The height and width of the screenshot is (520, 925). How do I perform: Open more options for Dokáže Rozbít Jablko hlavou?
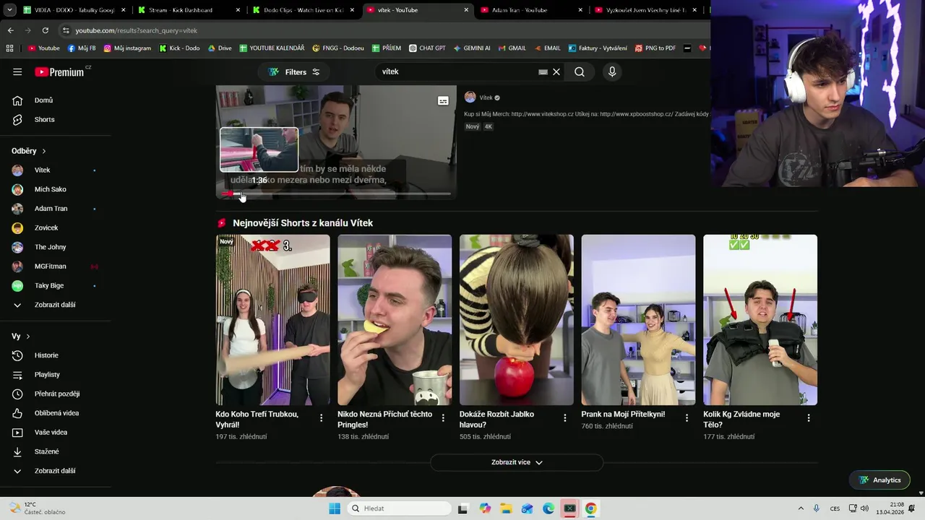(565, 418)
